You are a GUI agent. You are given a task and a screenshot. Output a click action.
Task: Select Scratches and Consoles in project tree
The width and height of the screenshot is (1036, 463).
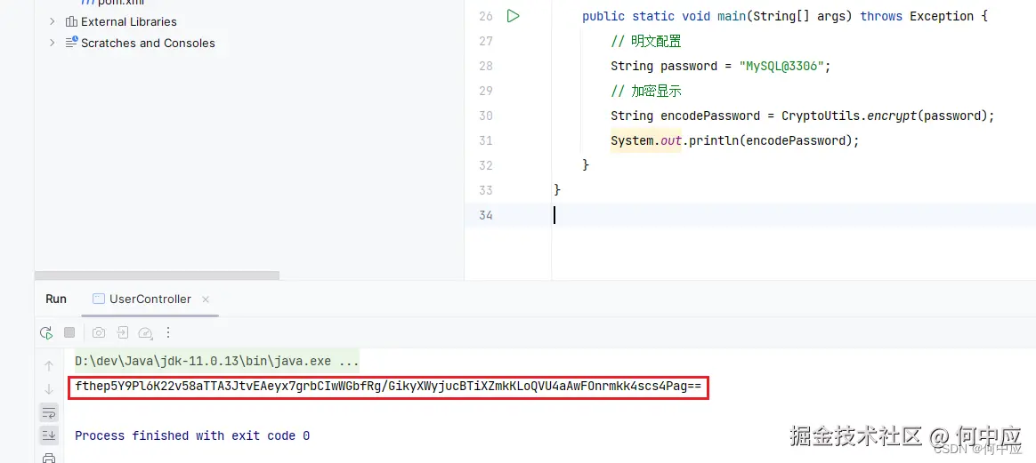[148, 43]
